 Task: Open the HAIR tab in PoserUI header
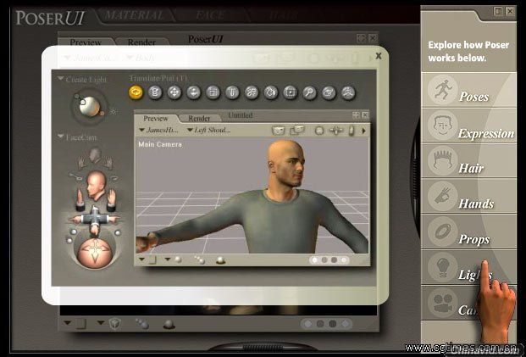[284, 15]
